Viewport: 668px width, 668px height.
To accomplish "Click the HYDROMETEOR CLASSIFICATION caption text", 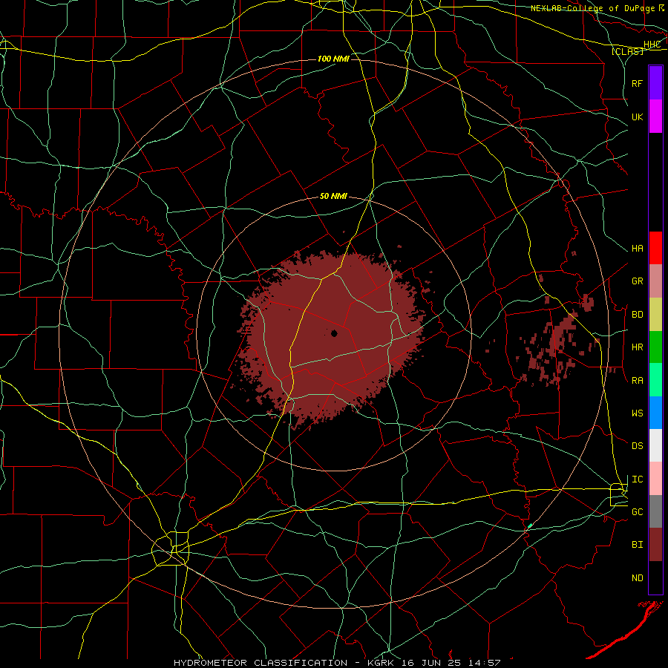I will click(261, 663).
